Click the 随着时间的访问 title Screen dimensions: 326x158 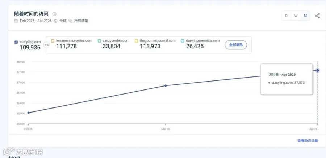tap(32, 14)
